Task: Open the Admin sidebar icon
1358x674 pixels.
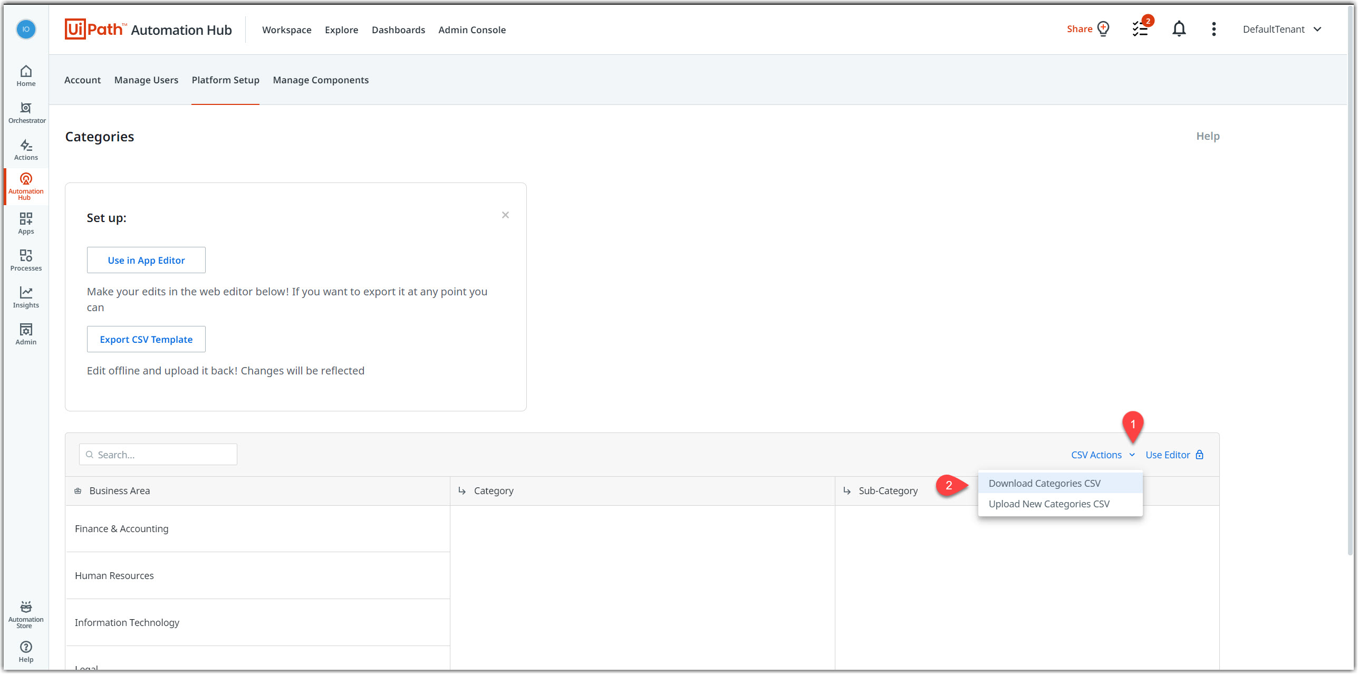Action: coord(26,334)
